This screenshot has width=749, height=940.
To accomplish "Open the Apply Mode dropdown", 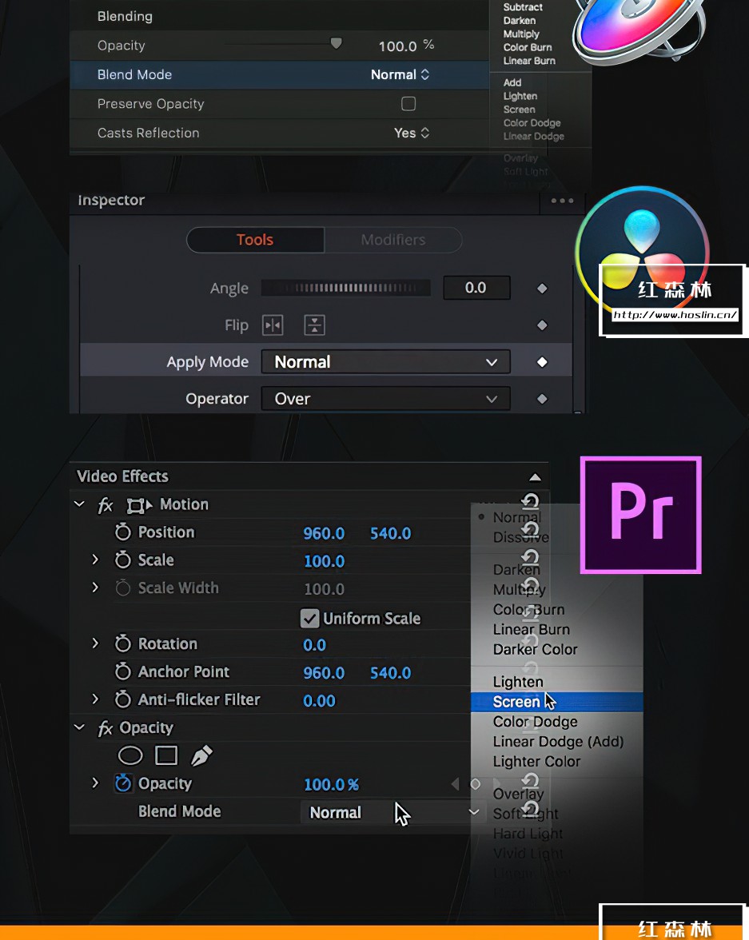I will pyautogui.click(x=385, y=362).
